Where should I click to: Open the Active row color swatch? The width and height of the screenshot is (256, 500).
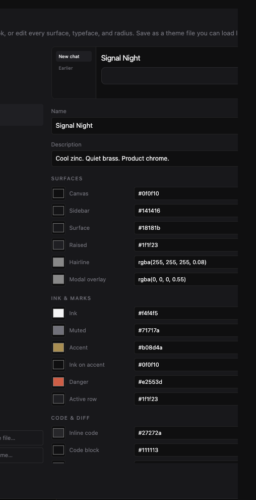point(58,399)
